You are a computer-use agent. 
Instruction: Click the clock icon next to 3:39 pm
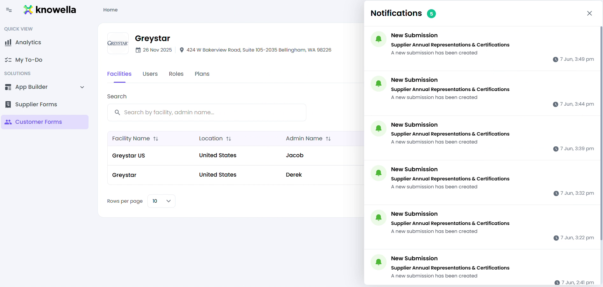(556, 149)
